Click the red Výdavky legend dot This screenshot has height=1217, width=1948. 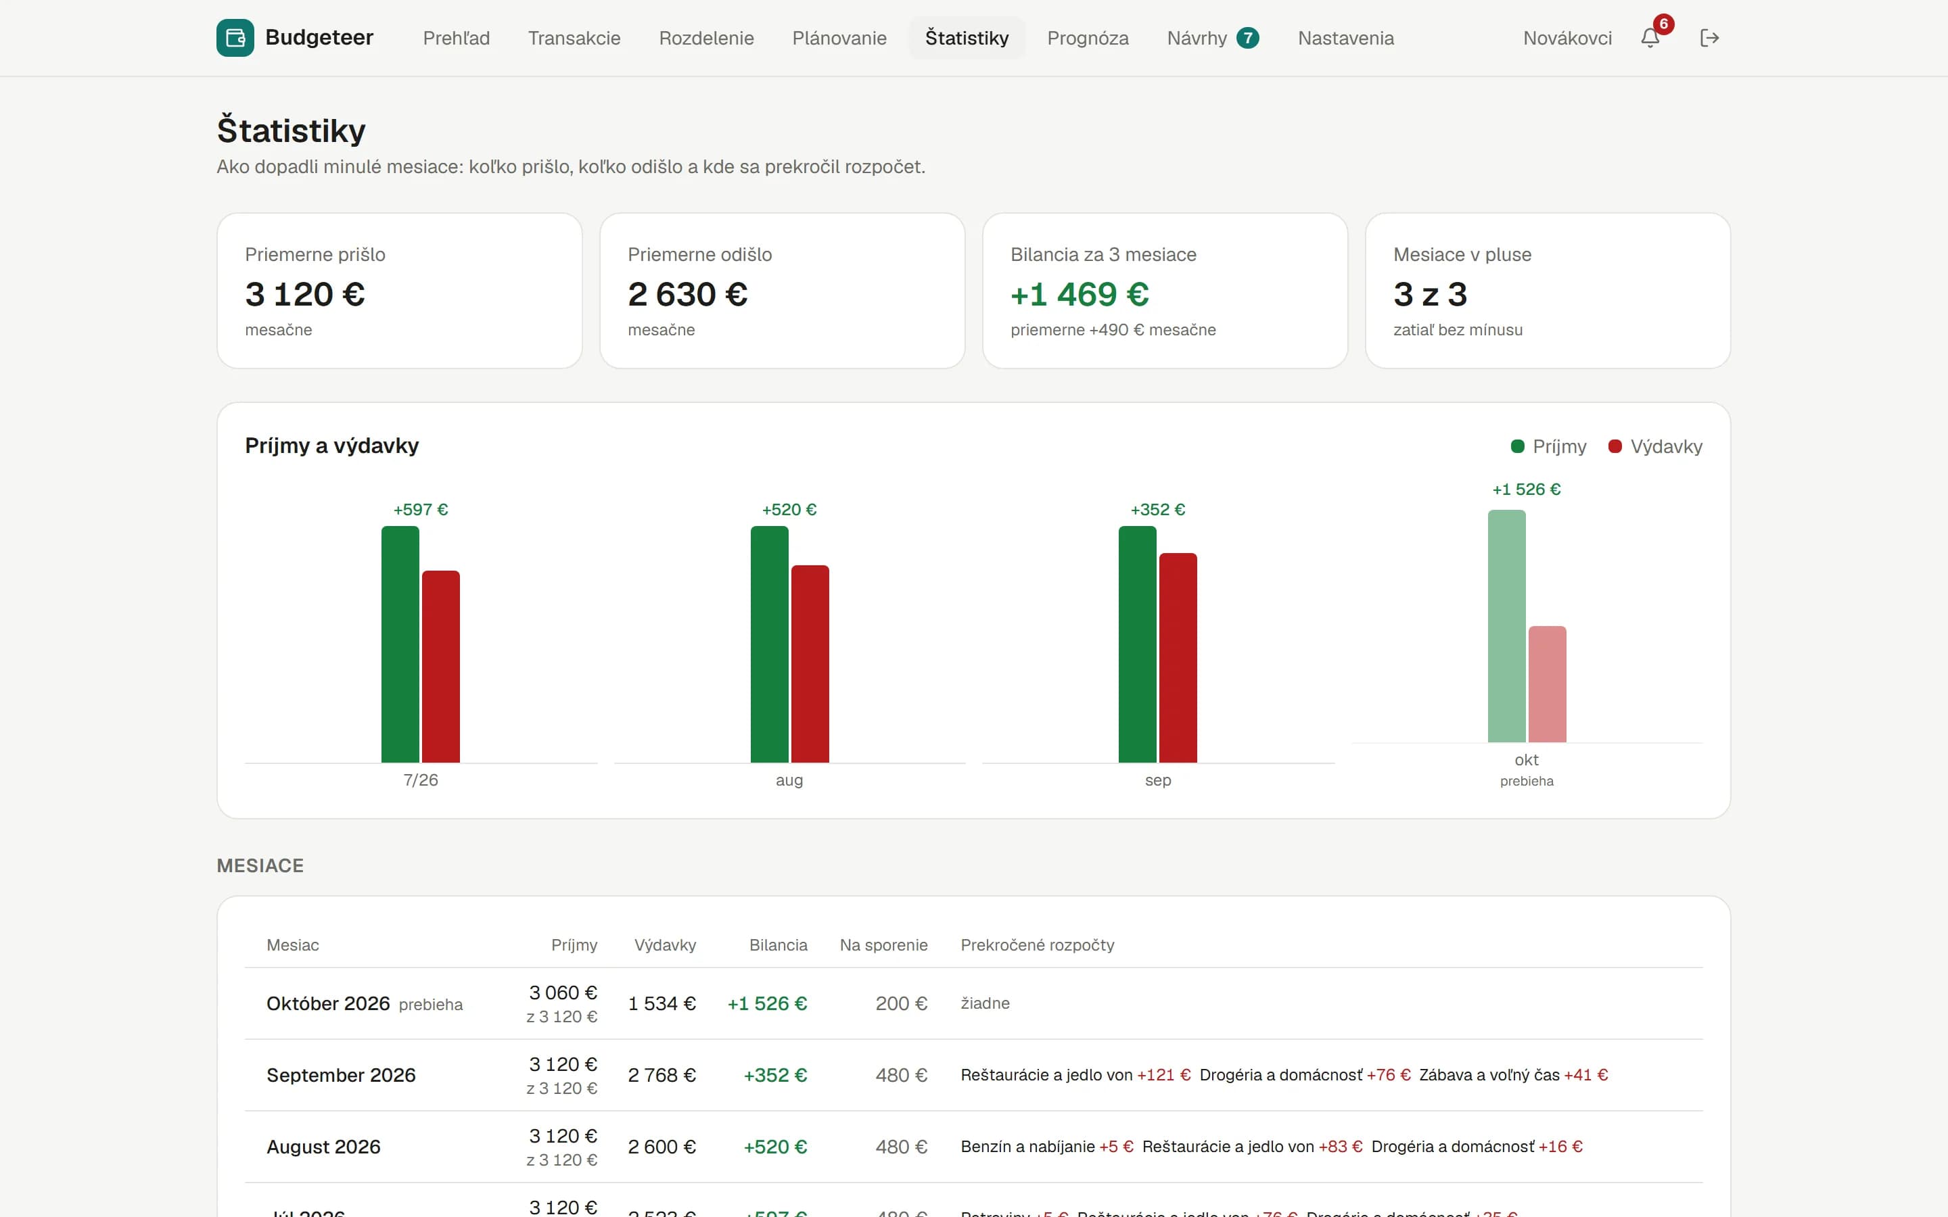pos(1615,446)
